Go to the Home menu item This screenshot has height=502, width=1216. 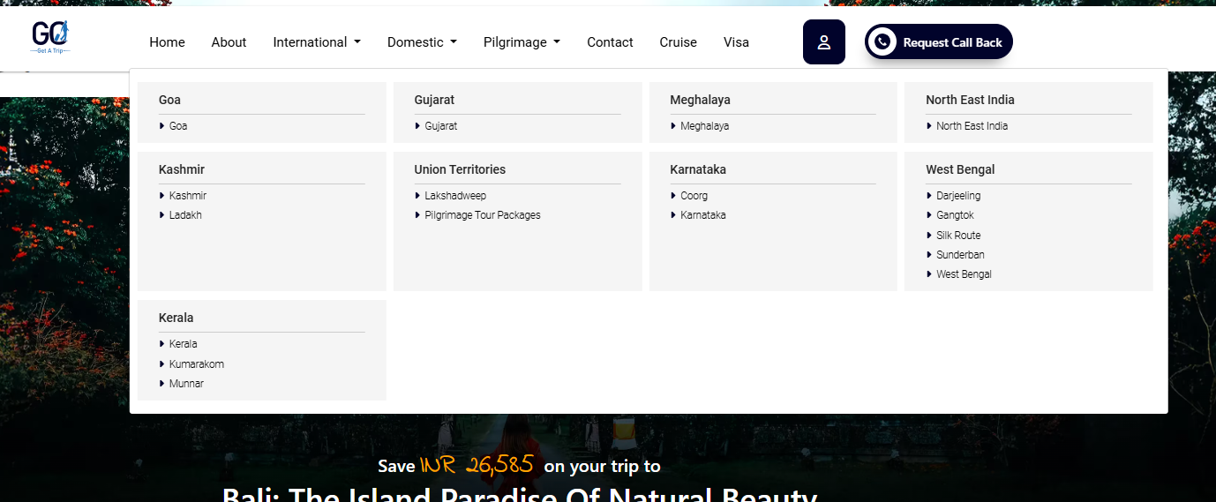pyautogui.click(x=167, y=42)
